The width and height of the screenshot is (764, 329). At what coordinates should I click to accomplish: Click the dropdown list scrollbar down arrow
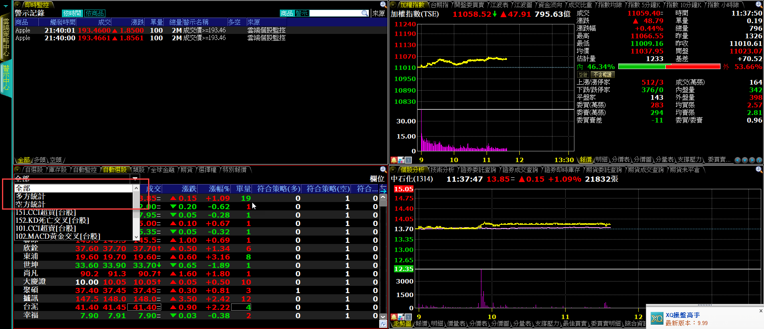pos(136,236)
